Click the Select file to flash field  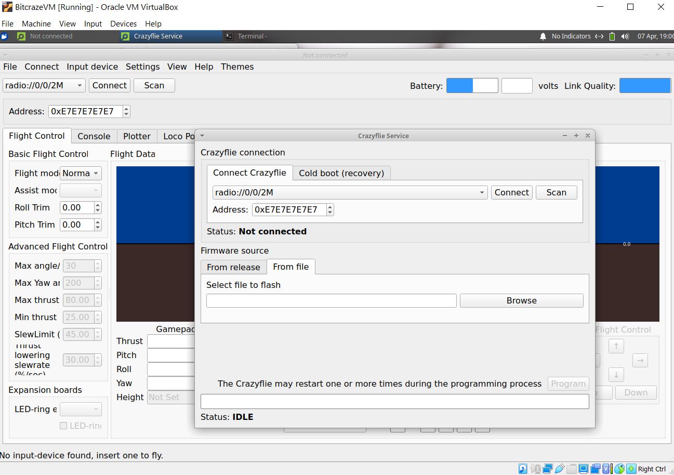pos(331,300)
